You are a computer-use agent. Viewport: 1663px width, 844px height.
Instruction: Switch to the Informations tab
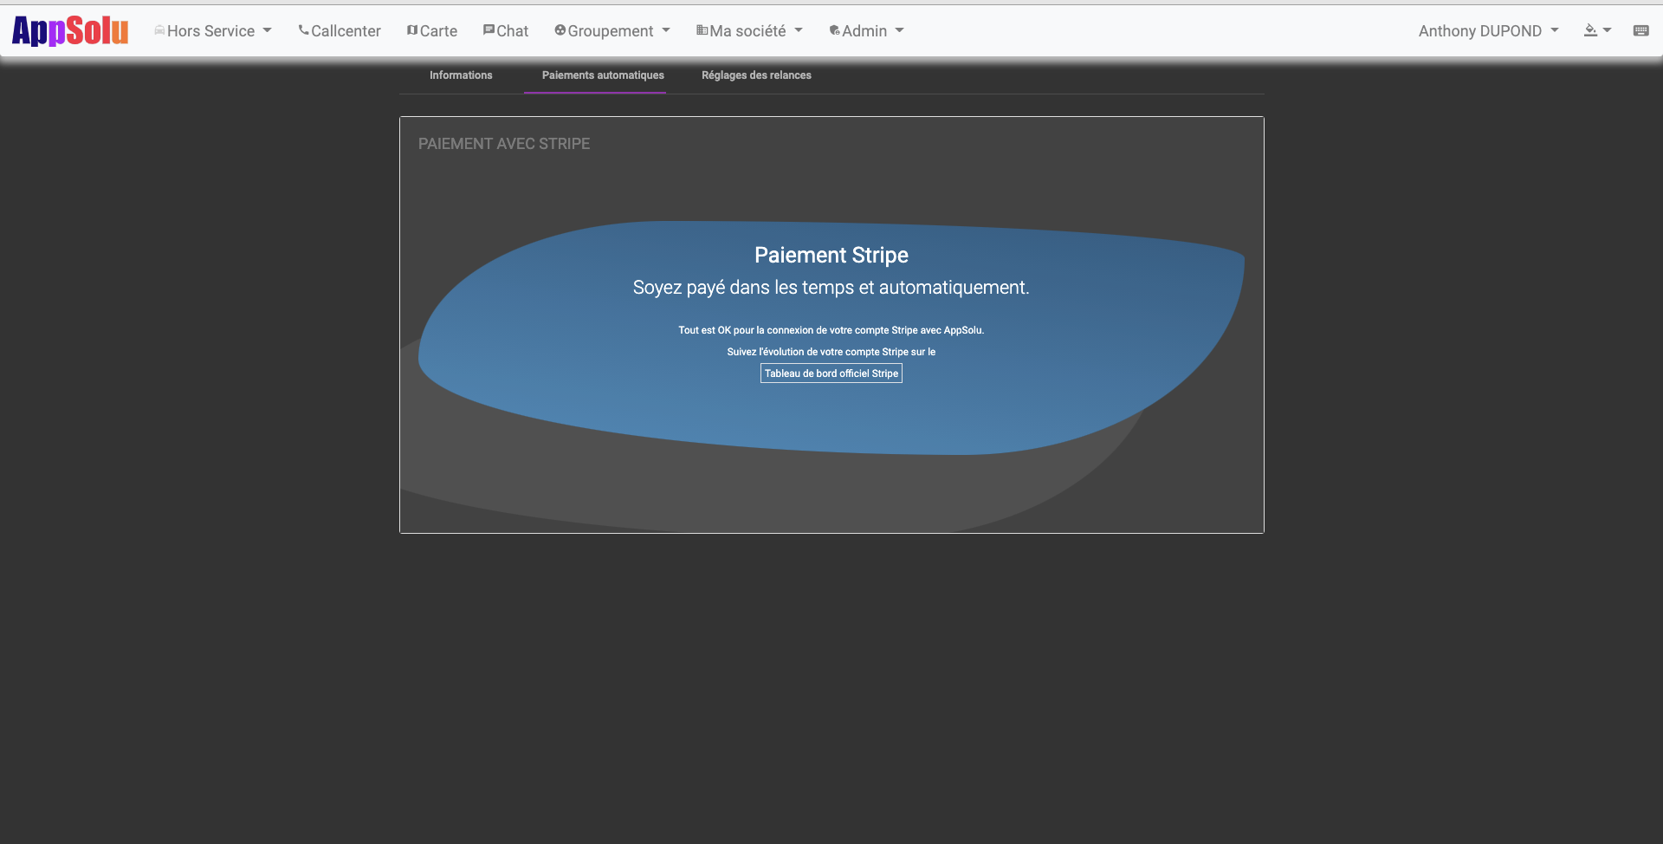tap(461, 75)
